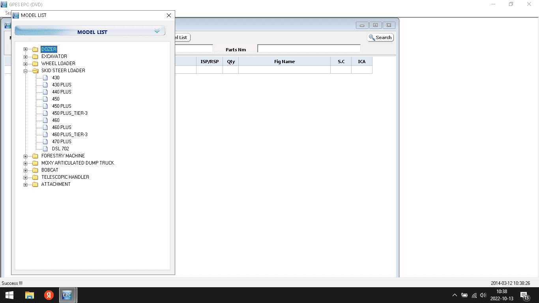Viewport: 539px width, 303px height.
Task: Expand the DOZER tree node
Action: click(x=25, y=49)
